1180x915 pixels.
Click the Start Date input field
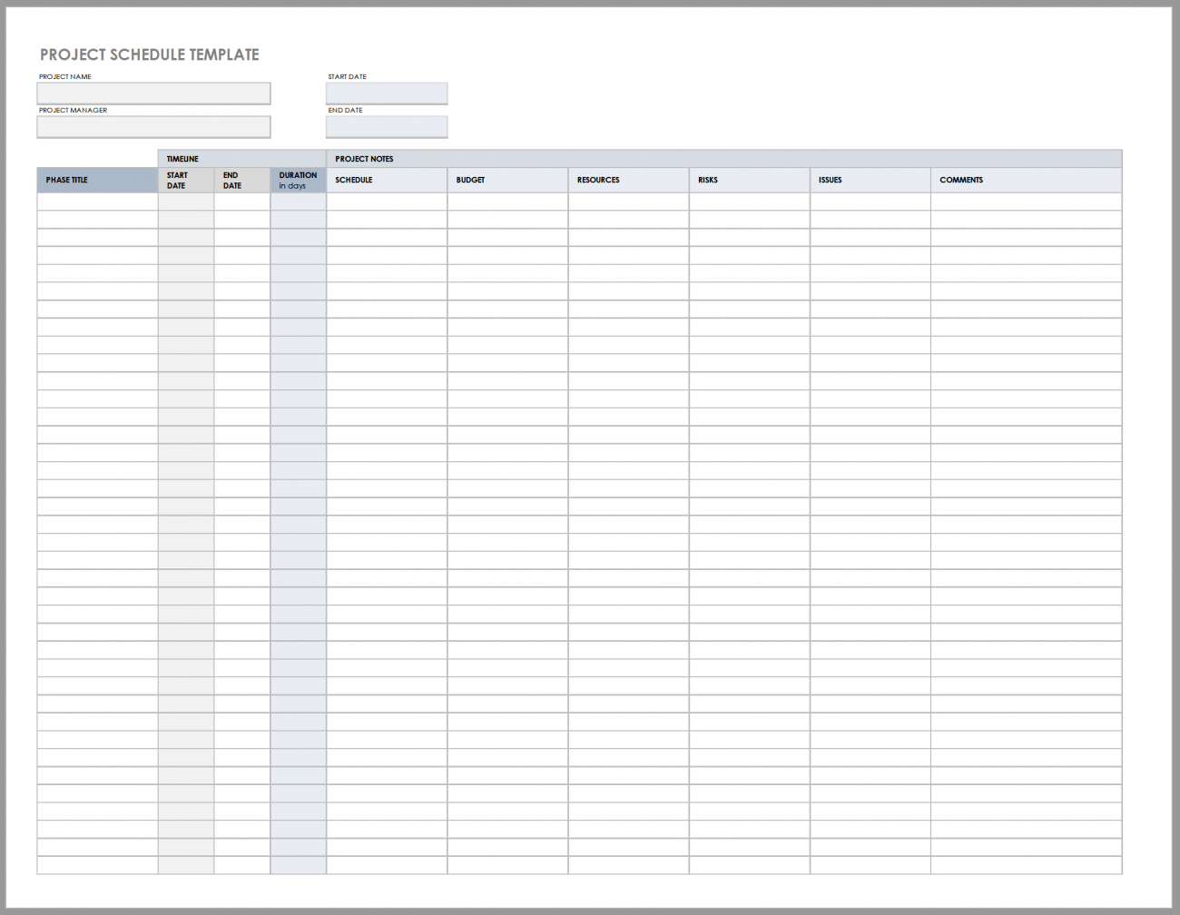pos(386,93)
